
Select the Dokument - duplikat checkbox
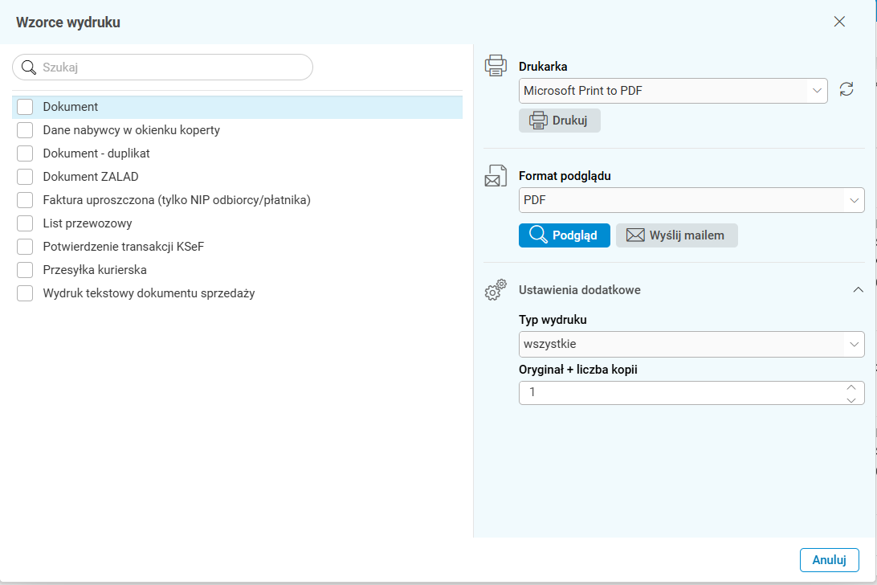(26, 153)
